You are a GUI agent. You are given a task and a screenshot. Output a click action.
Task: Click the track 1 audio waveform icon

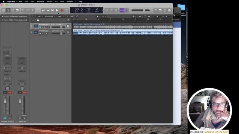(x=36, y=26)
